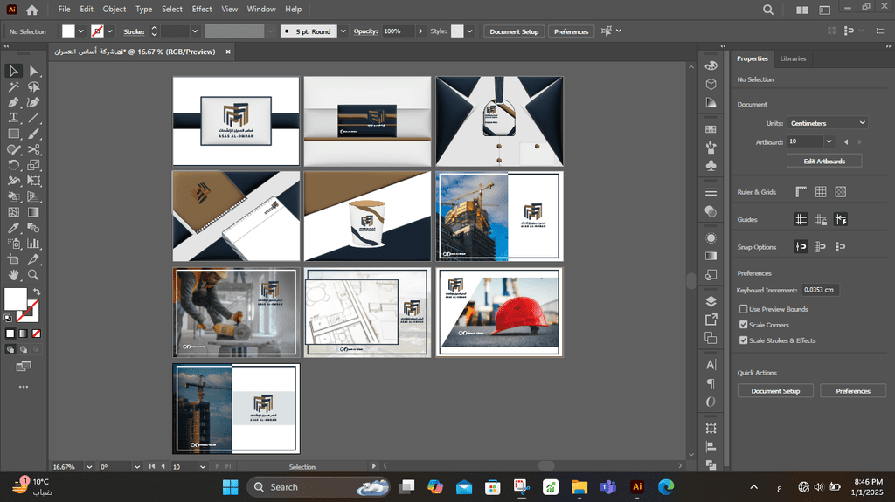Click the Keyboard Increment field
Viewport: 895px width, 502px height.
pyautogui.click(x=820, y=290)
